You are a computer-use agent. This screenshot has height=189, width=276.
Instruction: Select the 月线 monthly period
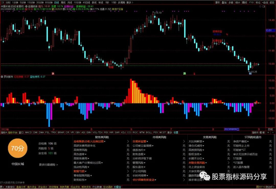[70, 3]
